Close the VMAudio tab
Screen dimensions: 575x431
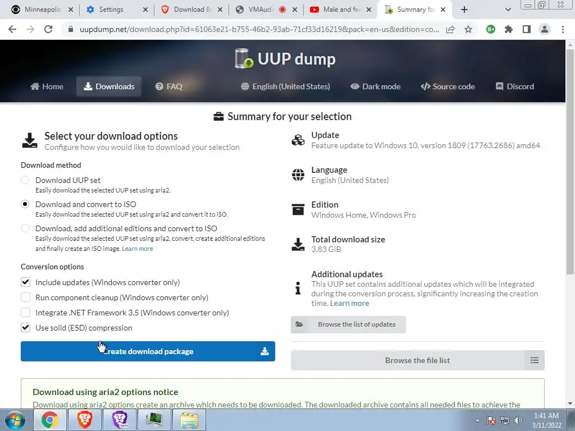coord(294,10)
